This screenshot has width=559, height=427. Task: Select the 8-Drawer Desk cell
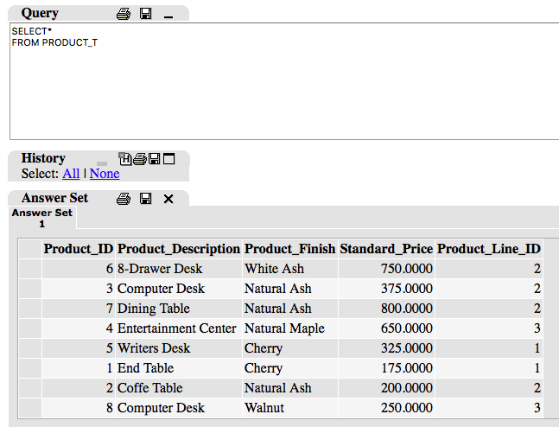pyautogui.click(x=179, y=269)
